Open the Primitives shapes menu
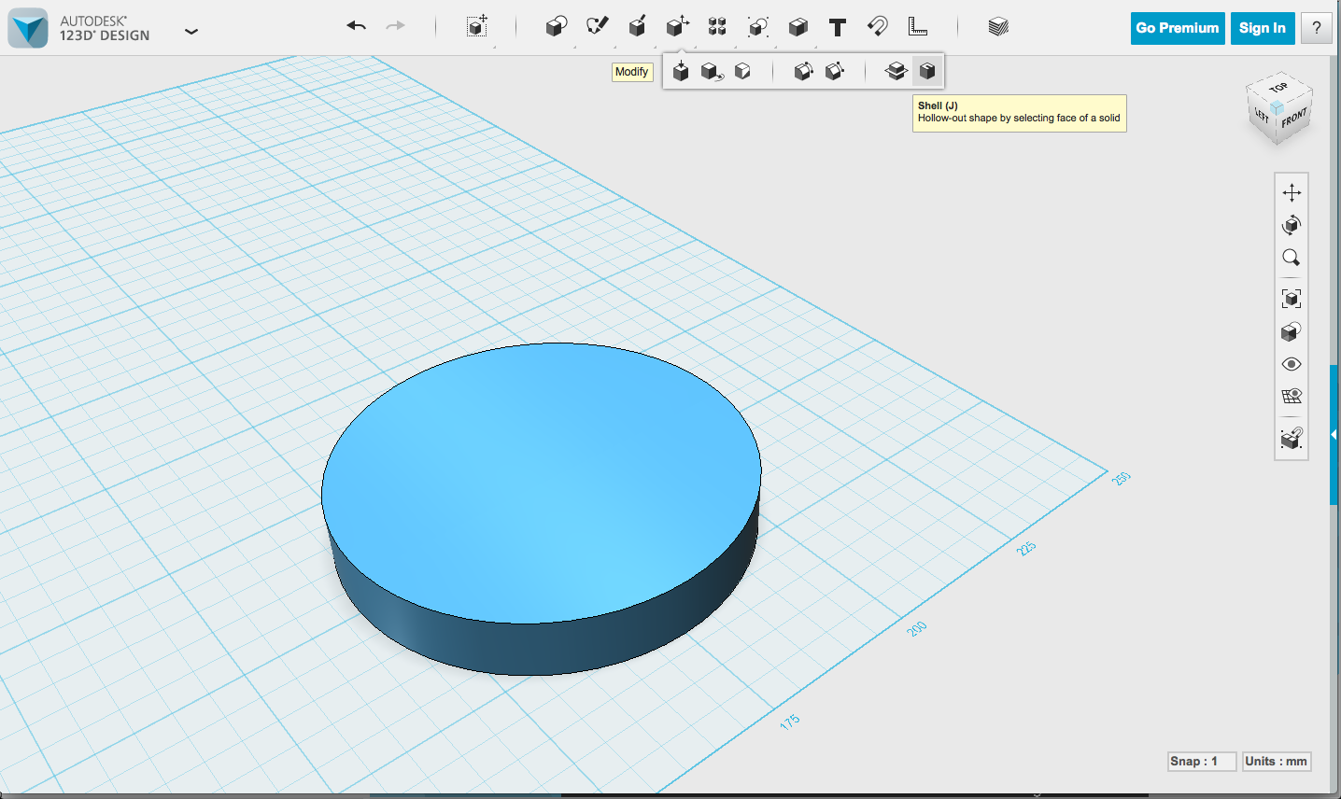Image resolution: width=1341 pixels, height=799 pixels. point(557,26)
